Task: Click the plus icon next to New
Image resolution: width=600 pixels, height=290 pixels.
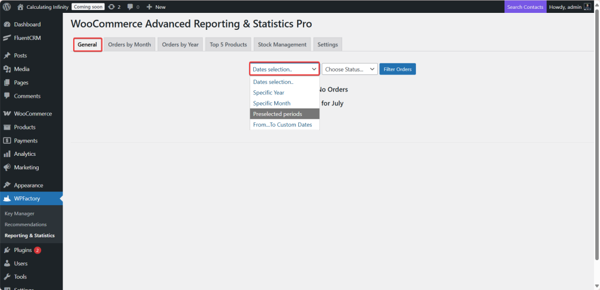Action: (149, 7)
